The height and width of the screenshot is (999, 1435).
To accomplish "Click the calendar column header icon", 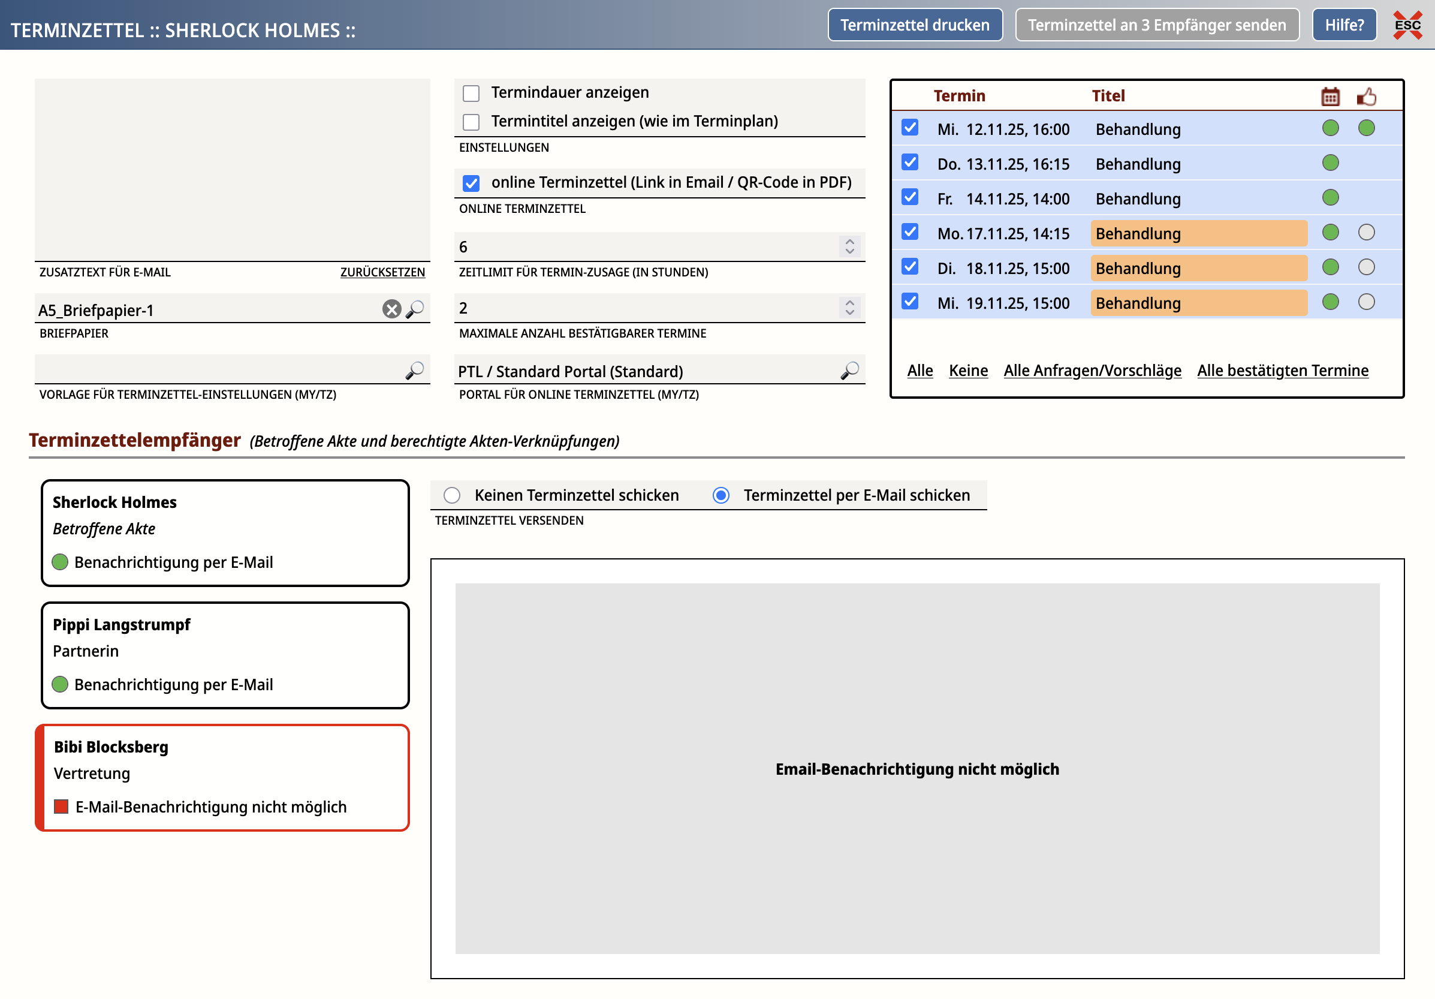I will point(1330,97).
